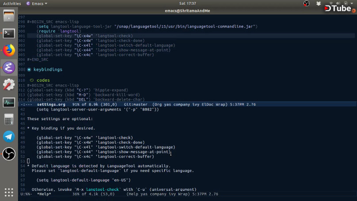The image size is (357, 201).
Task: Click Org in settings.org mode line modes
Action: [x=158, y=104]
